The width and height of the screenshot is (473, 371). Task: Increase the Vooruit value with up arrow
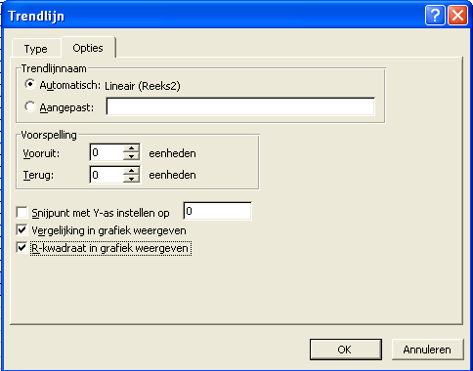(x=131, y=148)
